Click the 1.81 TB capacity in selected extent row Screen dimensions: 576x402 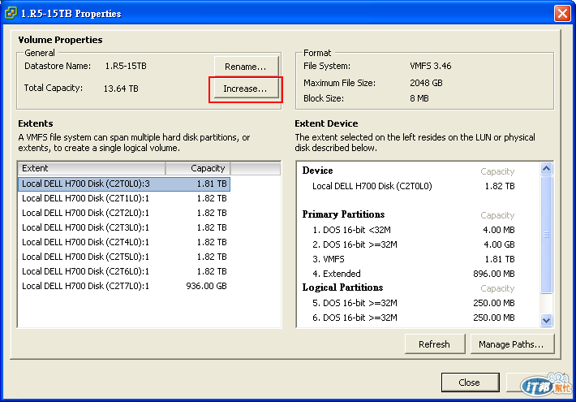coord(212,184)
